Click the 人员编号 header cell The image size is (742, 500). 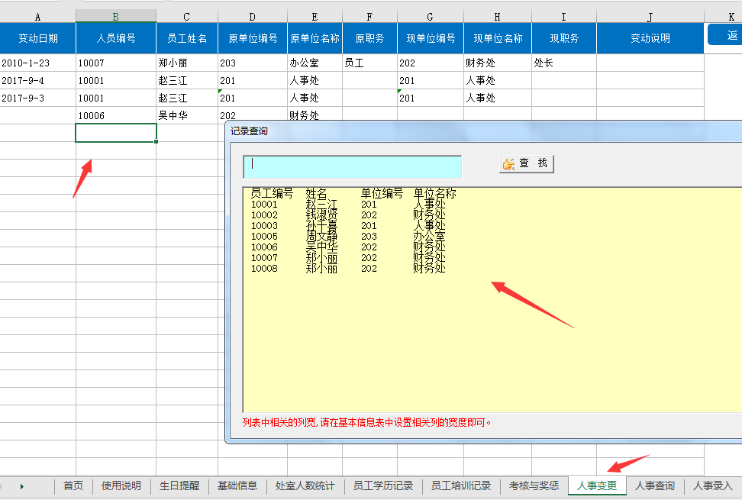[x=116, y=38]
